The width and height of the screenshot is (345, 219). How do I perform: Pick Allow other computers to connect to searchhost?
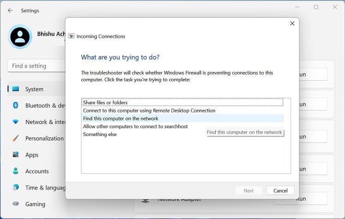click(x=182, y=126)
